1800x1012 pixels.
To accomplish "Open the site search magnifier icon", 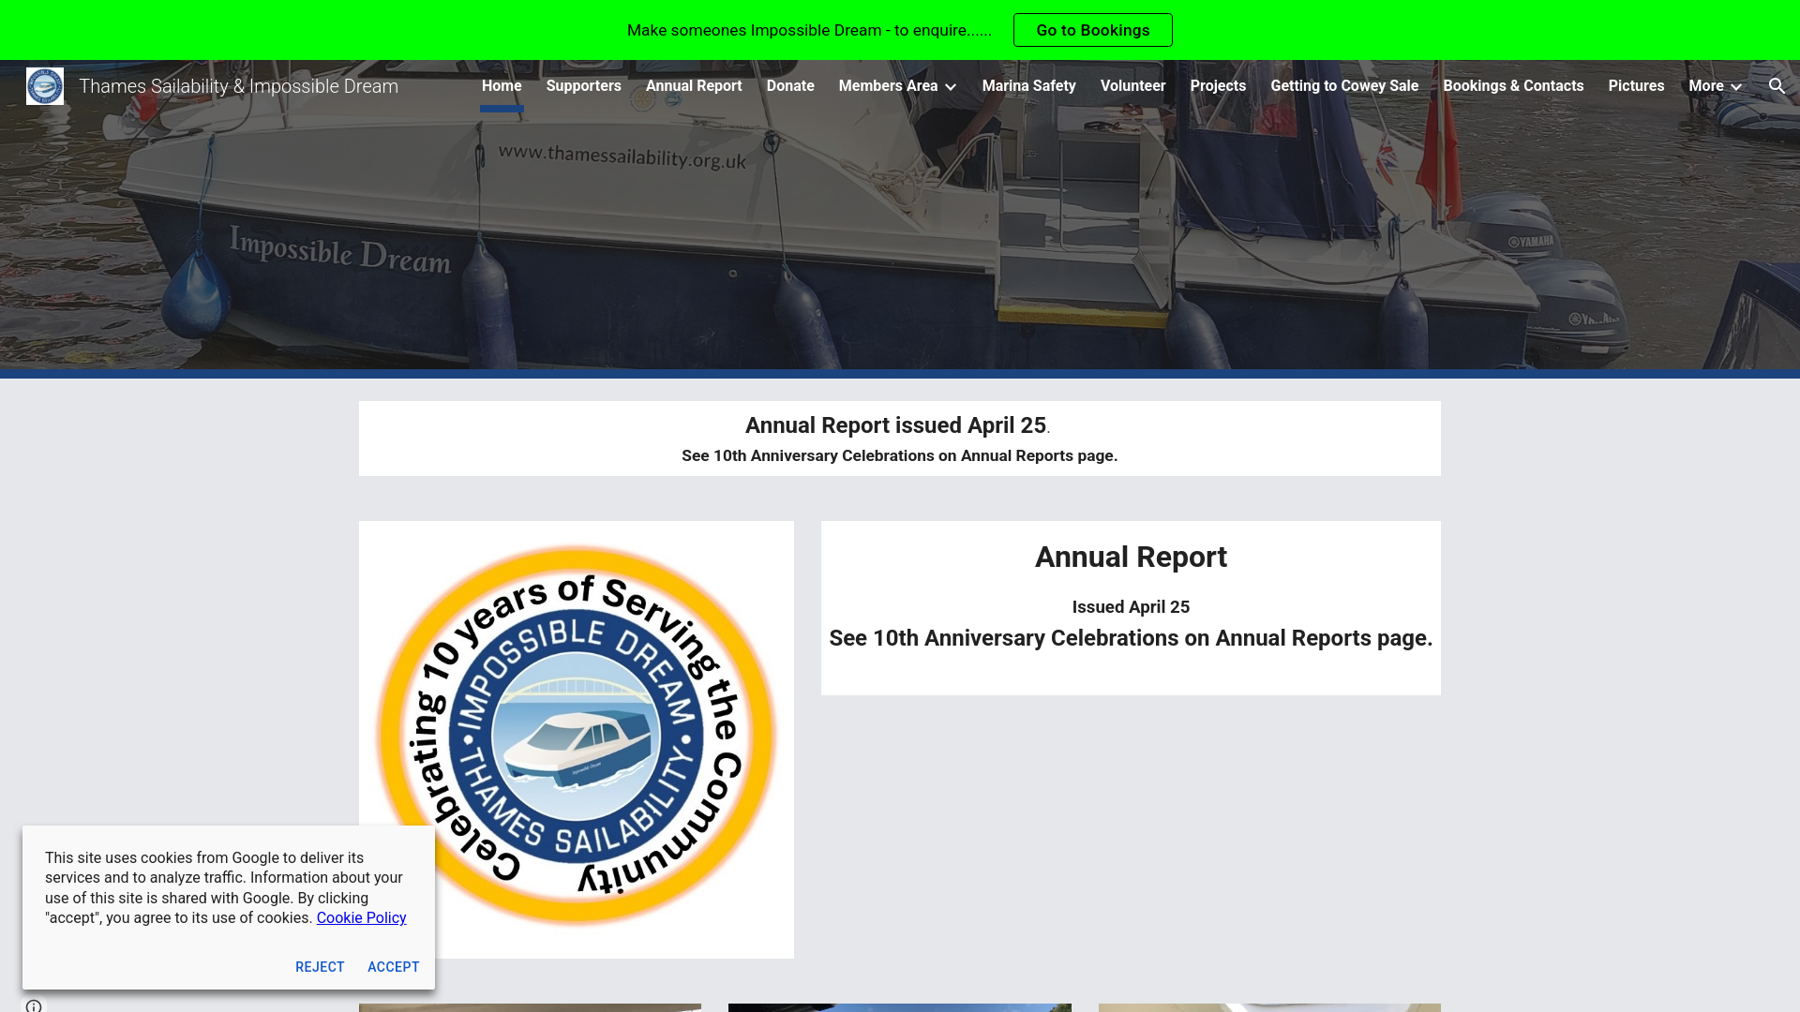I will pyautogui.click(x=1777, y=86).
